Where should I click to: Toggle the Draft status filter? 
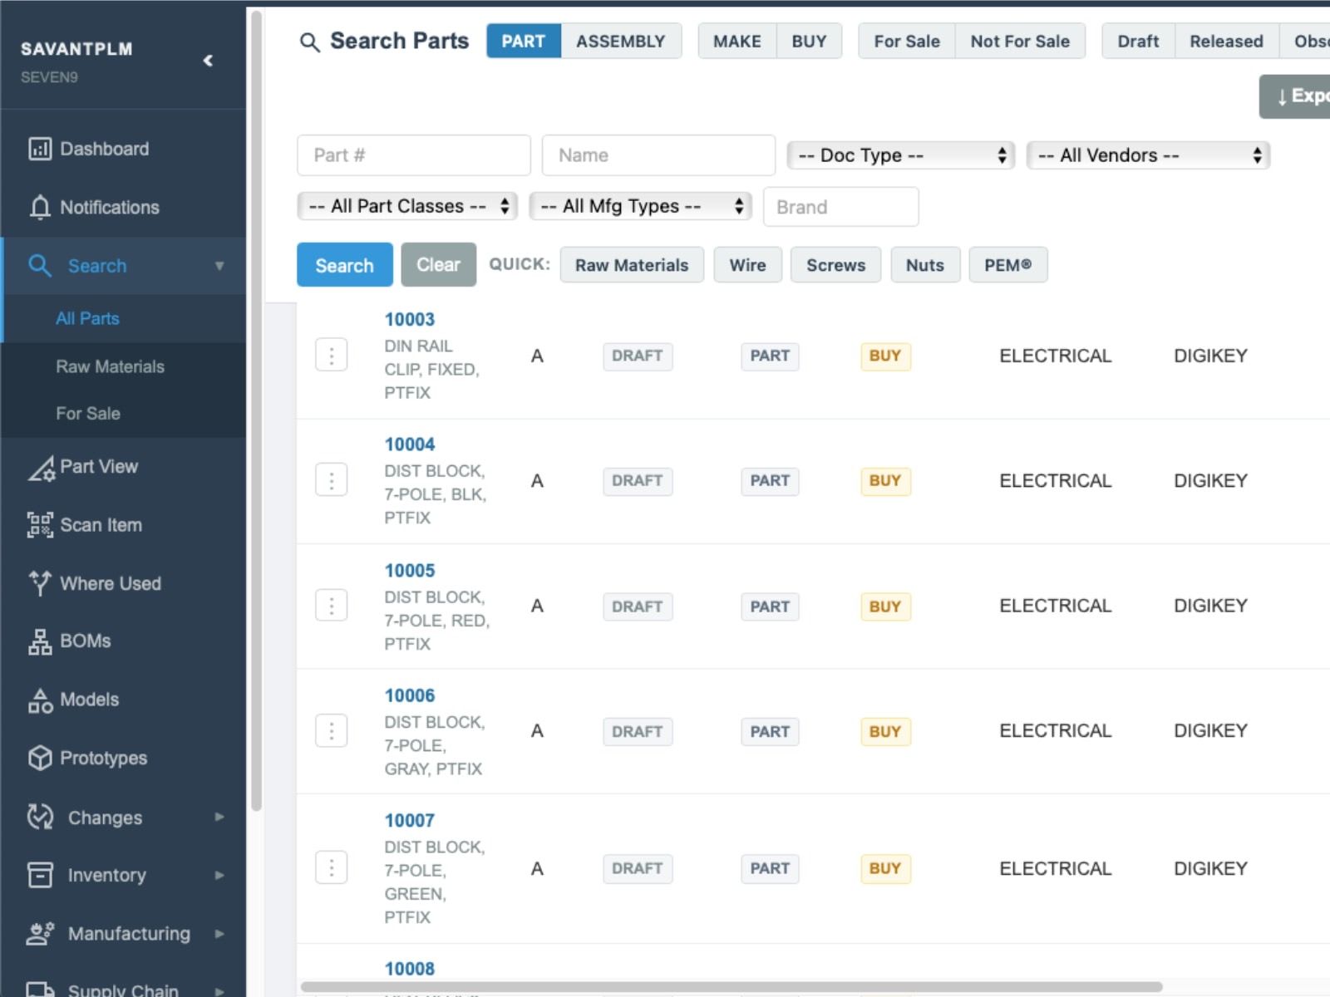[1138, 41]
